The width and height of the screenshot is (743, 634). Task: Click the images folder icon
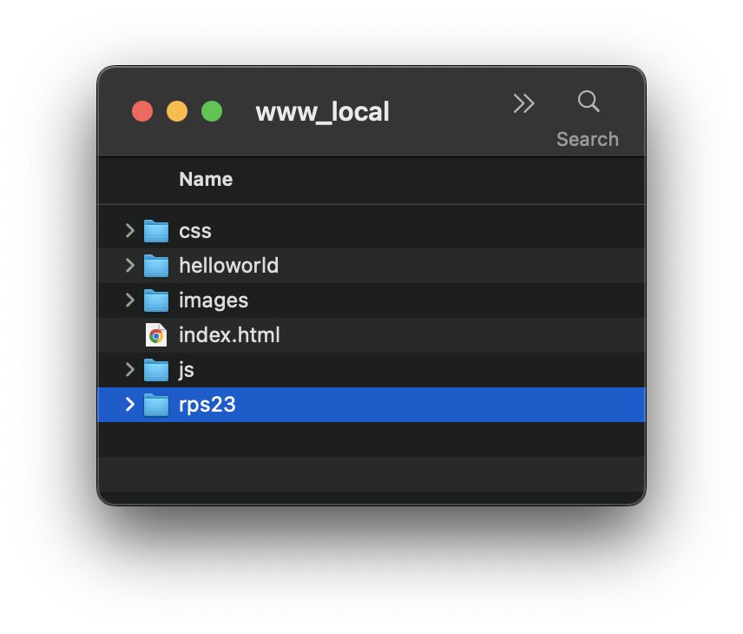click(x=156, y=300)
